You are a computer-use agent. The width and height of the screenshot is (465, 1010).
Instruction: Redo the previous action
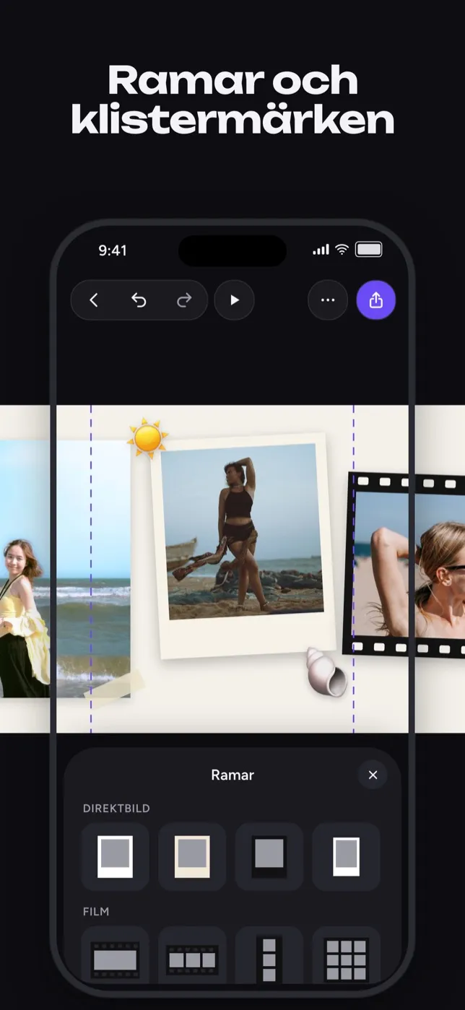tap(184, 300)
